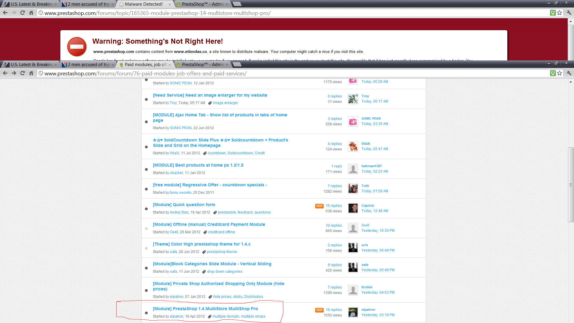Open '[Module] Quick question form' topic

[184, 205]
